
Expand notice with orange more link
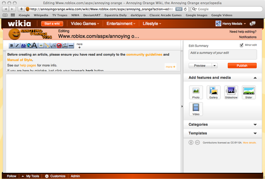coord(170,67)
